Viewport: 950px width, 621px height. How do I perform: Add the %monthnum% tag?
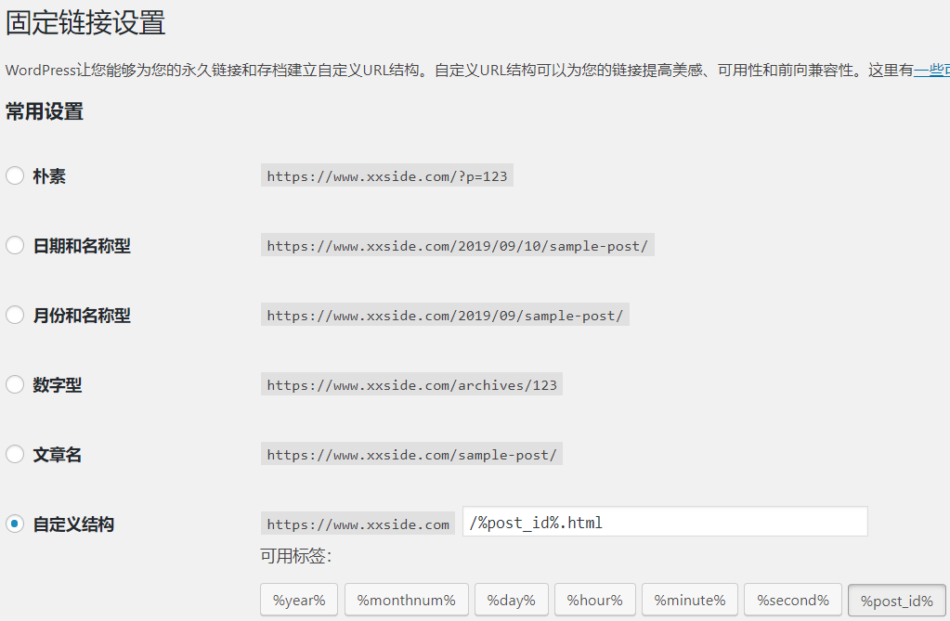406,601
